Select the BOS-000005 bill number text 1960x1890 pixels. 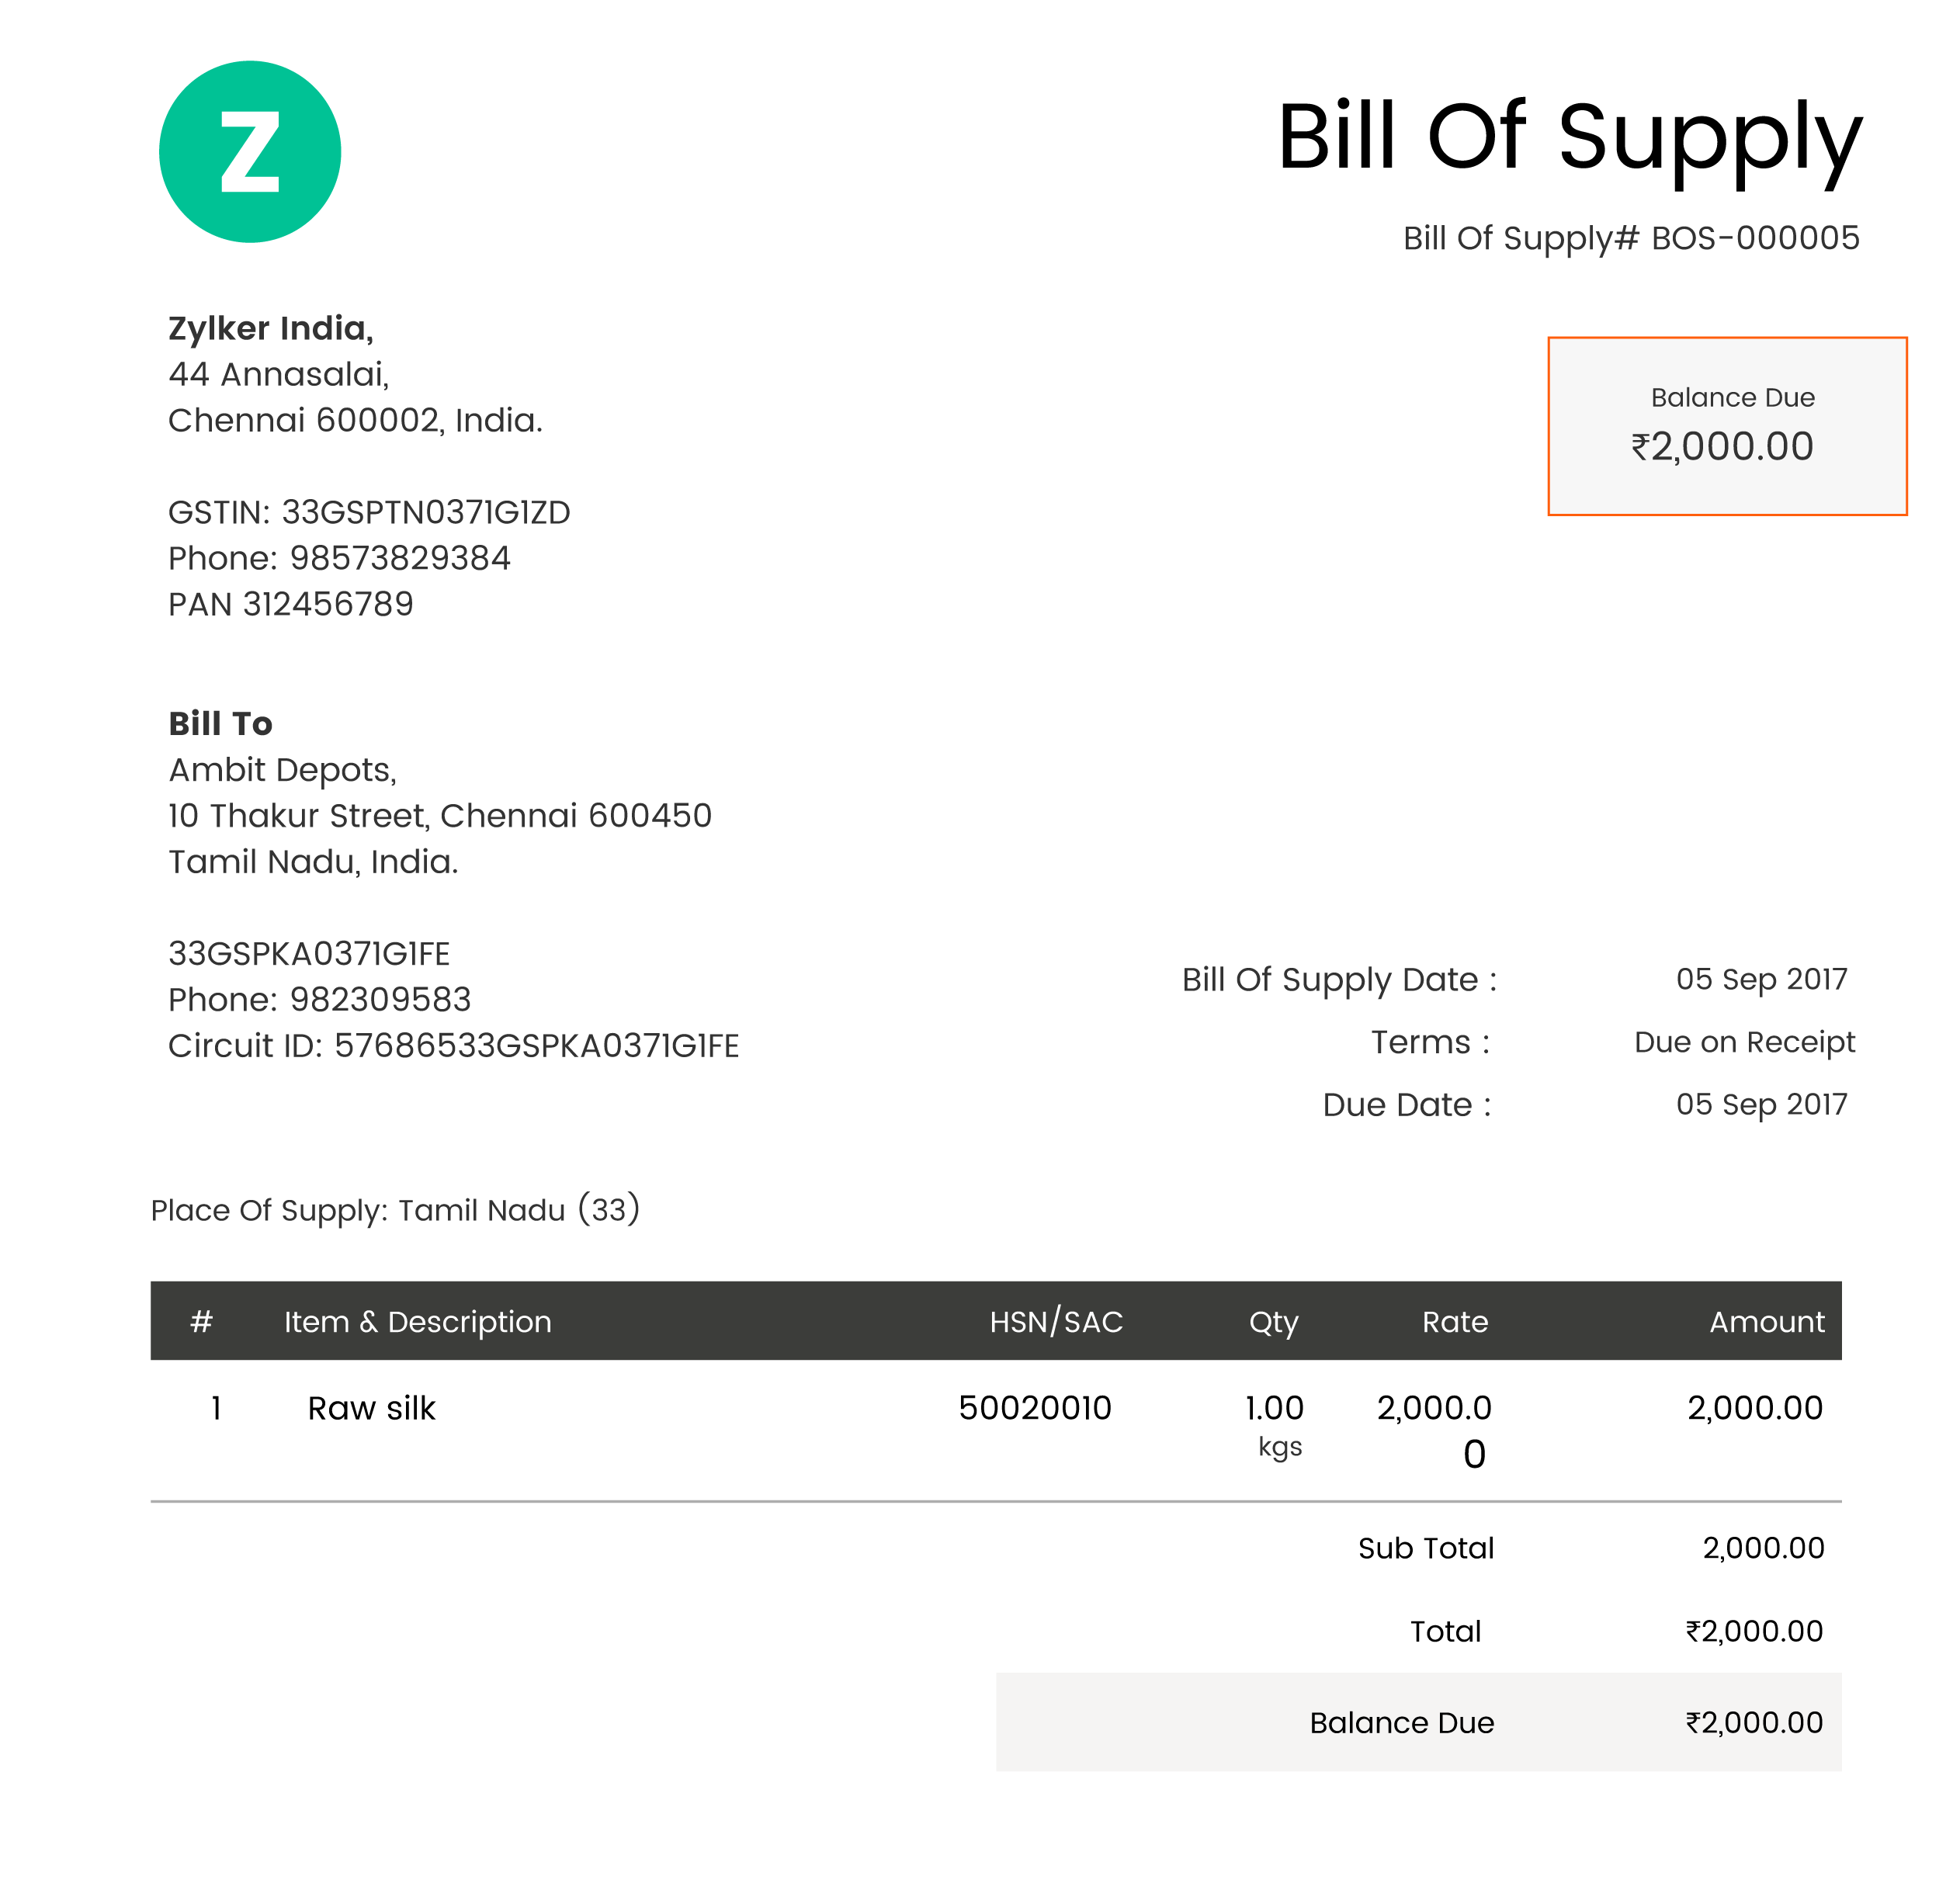(x=1754, y=238)
